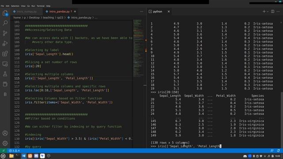Click the teaching breadcrumb segment
This screenshot has width=283, height=159.
pos(48,18)
